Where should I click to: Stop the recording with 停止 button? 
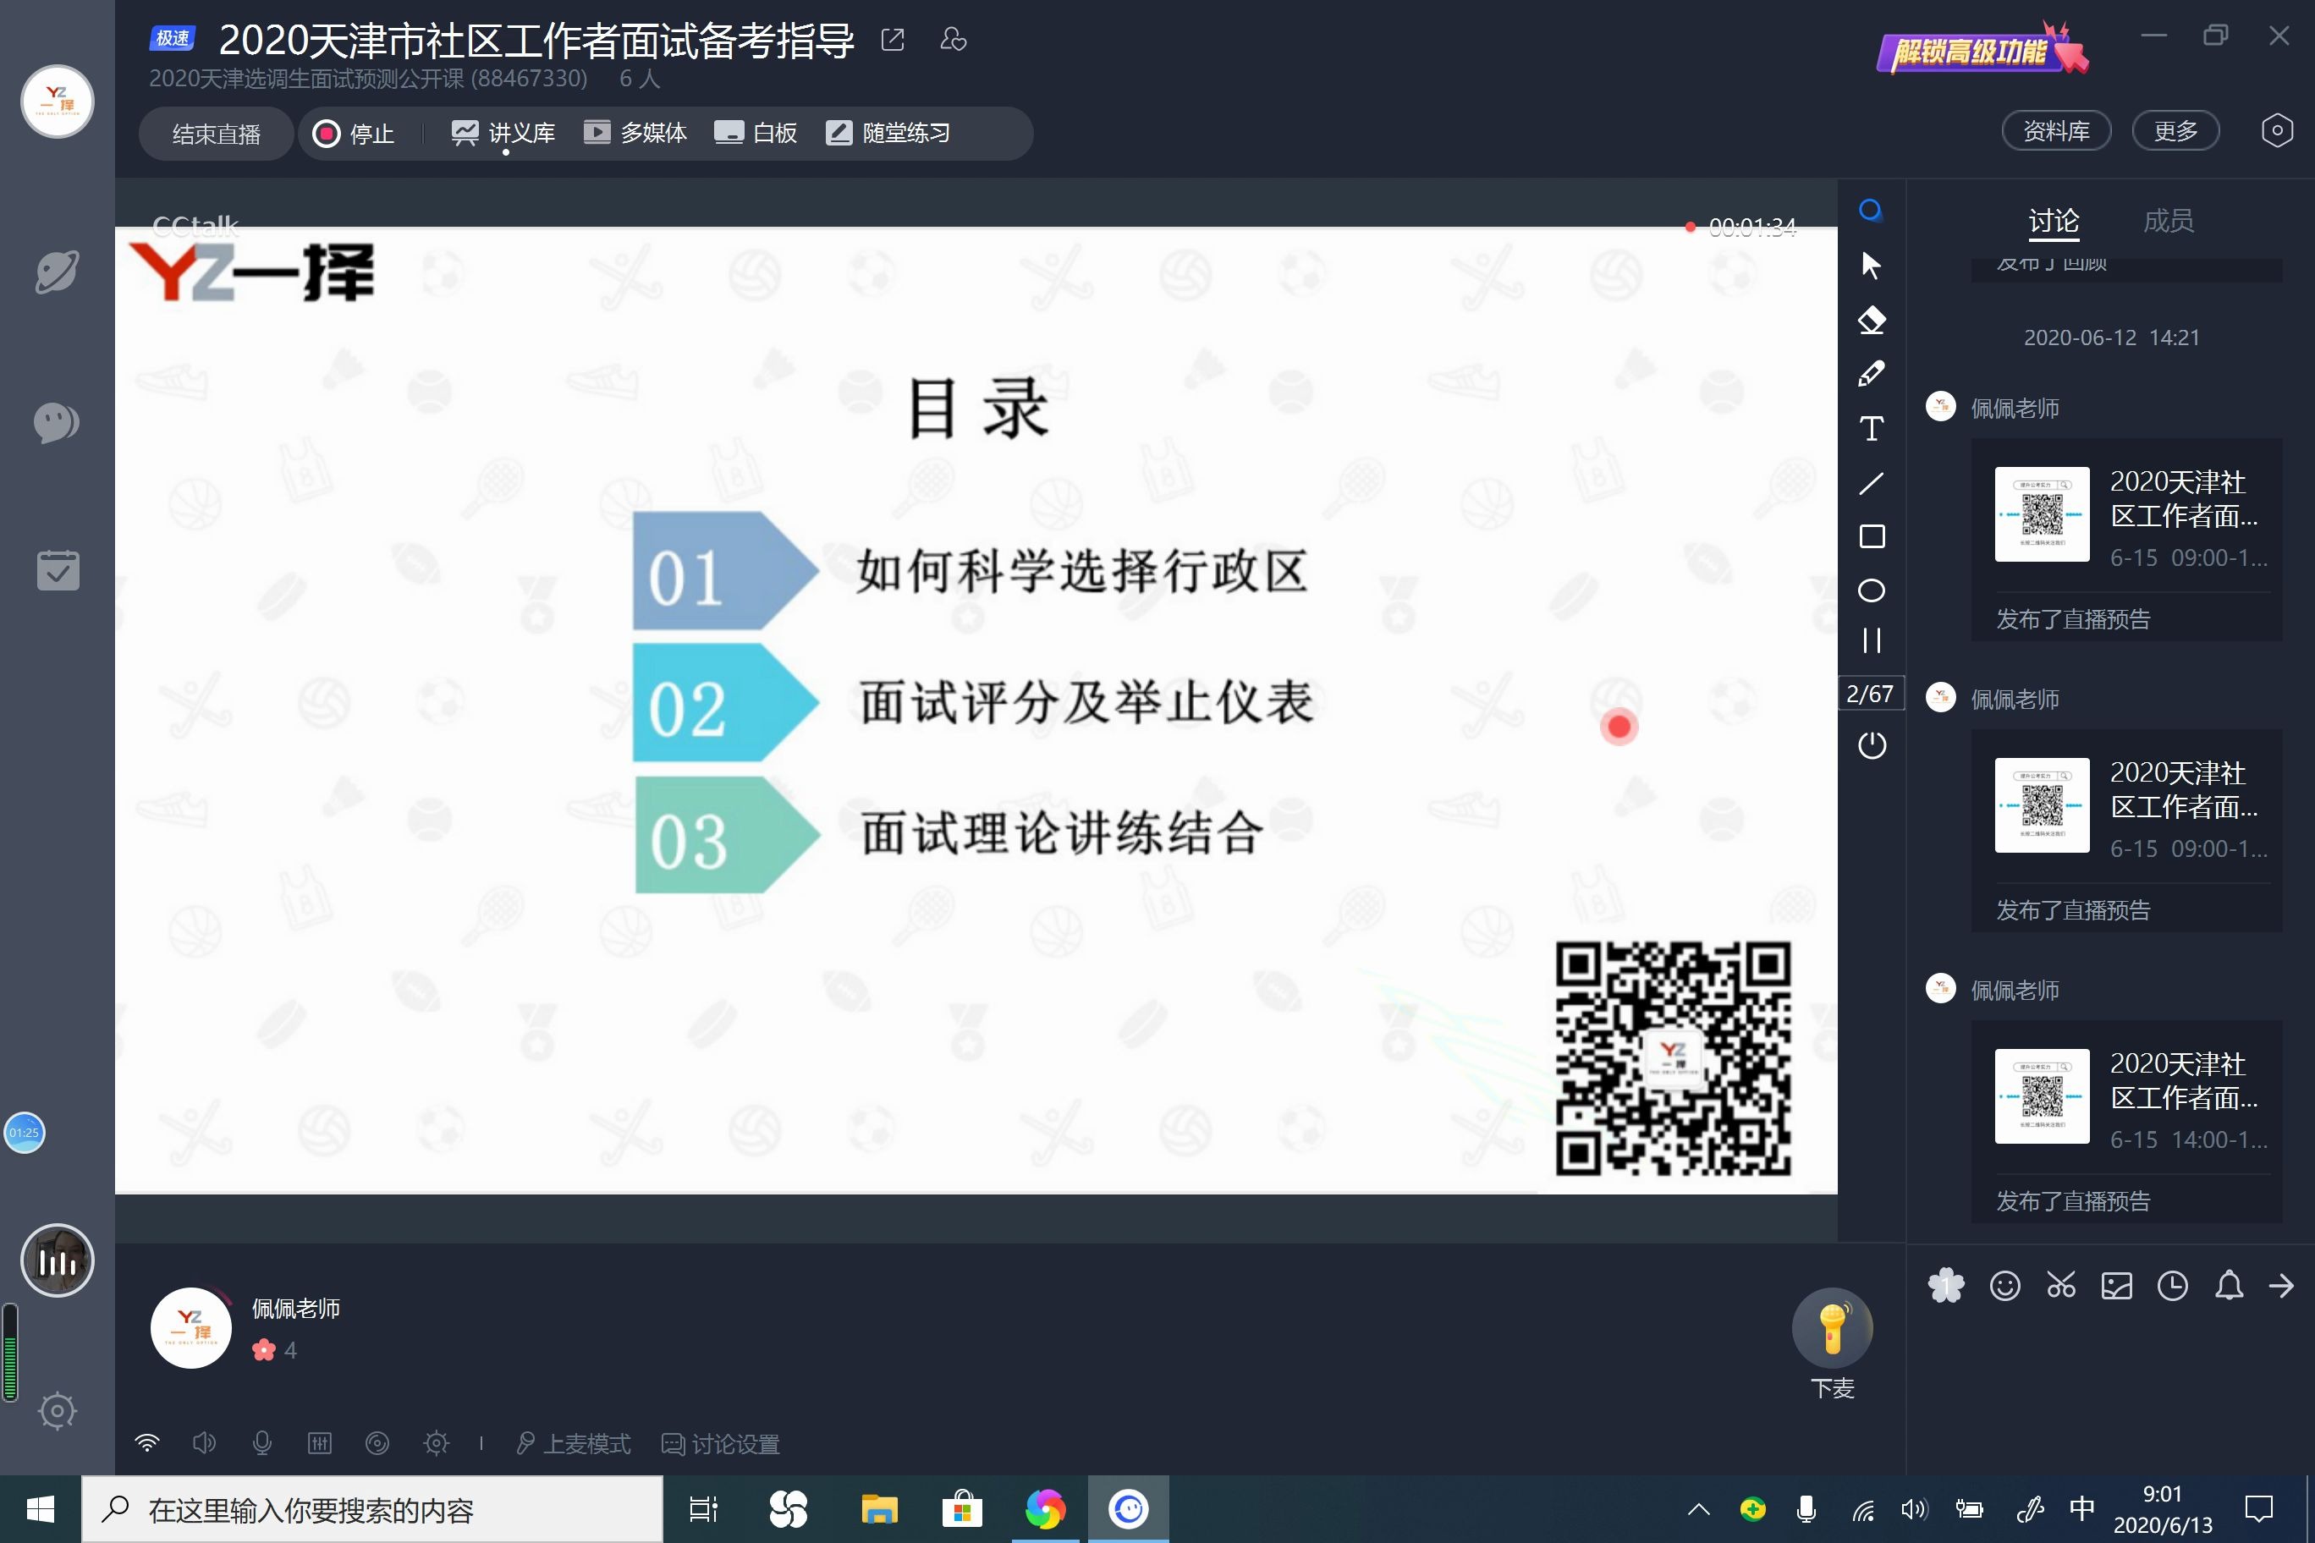[354, 134]
